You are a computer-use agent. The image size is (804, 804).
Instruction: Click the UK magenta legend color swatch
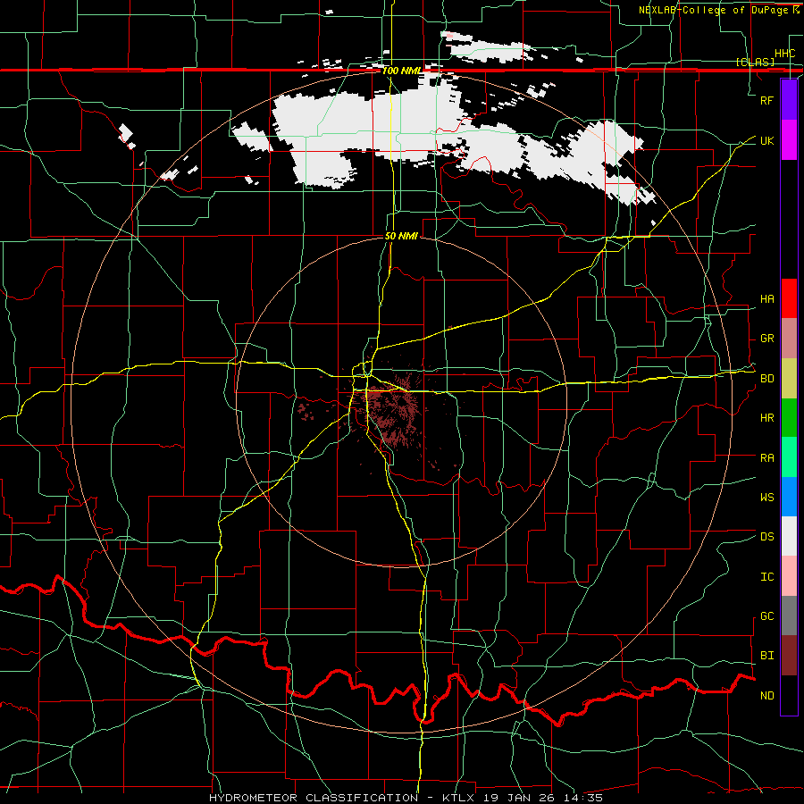tap(789, 140)
